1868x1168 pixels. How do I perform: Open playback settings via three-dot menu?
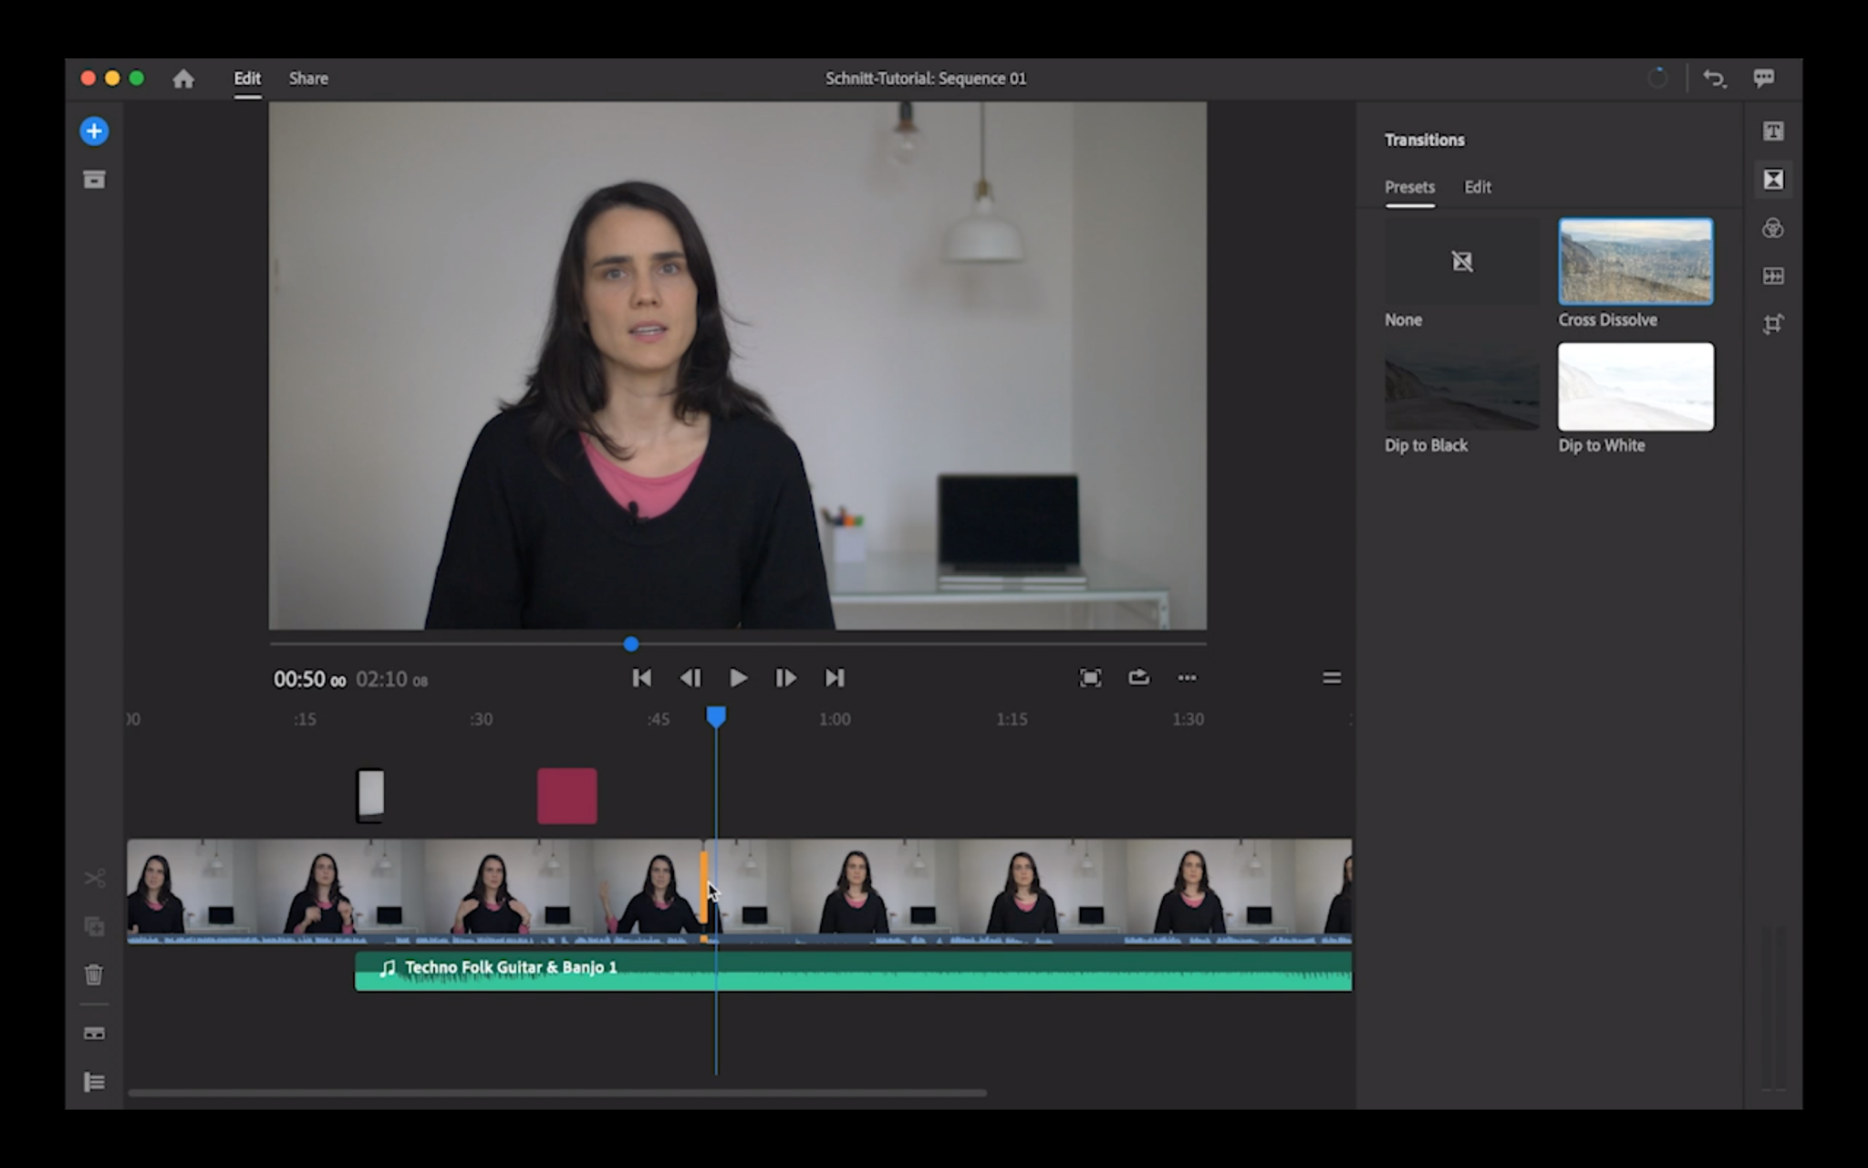1187,678
